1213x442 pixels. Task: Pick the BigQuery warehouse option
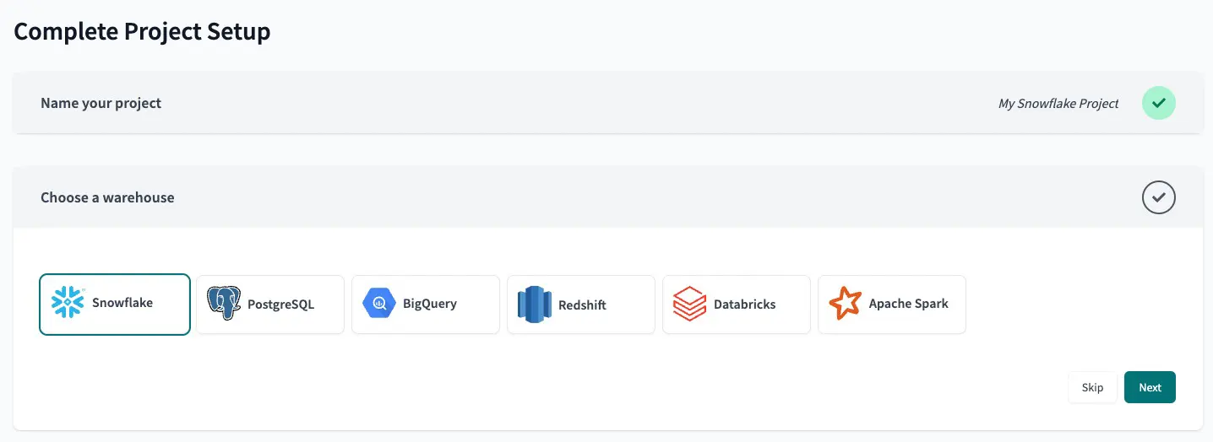click(426, 305)
